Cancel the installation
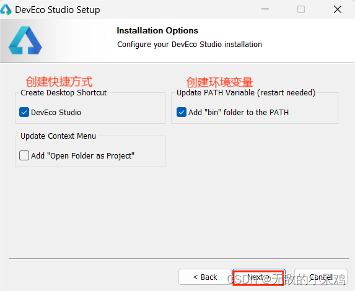This screenshot has height=291, width=355. (321, 277)
